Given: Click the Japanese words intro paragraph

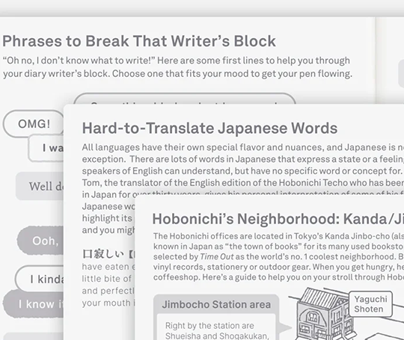Looking at the screenshot, I should pyautogui.click(x=242, y=170).
